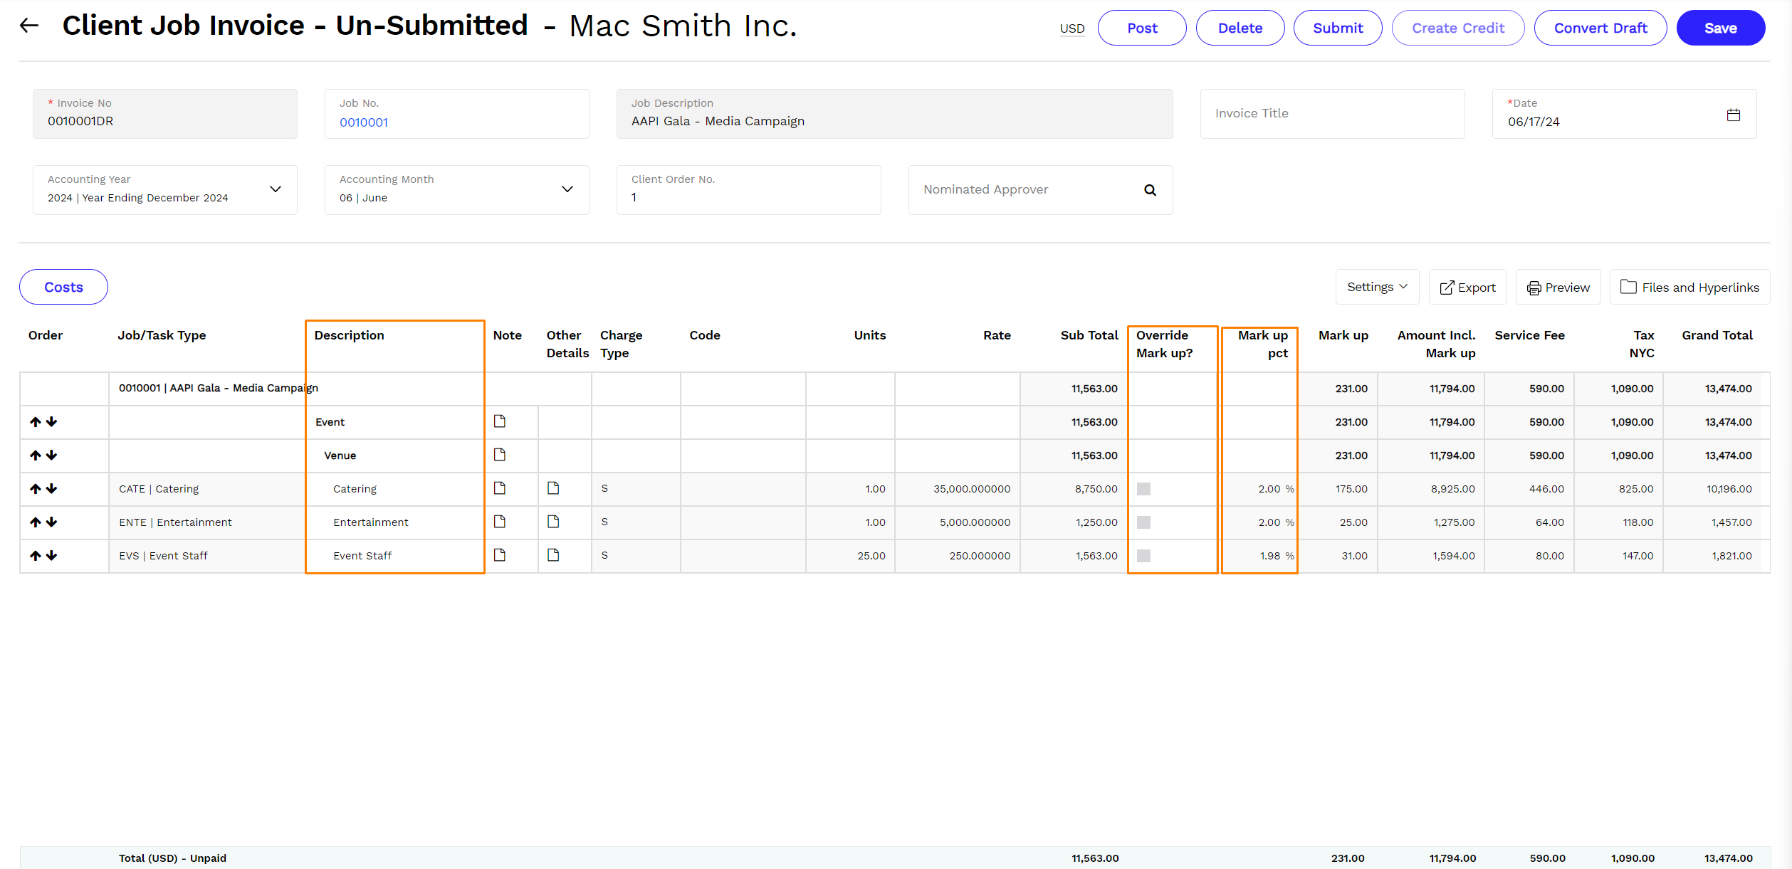Move the Venue row down
Image resolution: width=1792 pixels, height=869 pixels.
tap(51, 455)
